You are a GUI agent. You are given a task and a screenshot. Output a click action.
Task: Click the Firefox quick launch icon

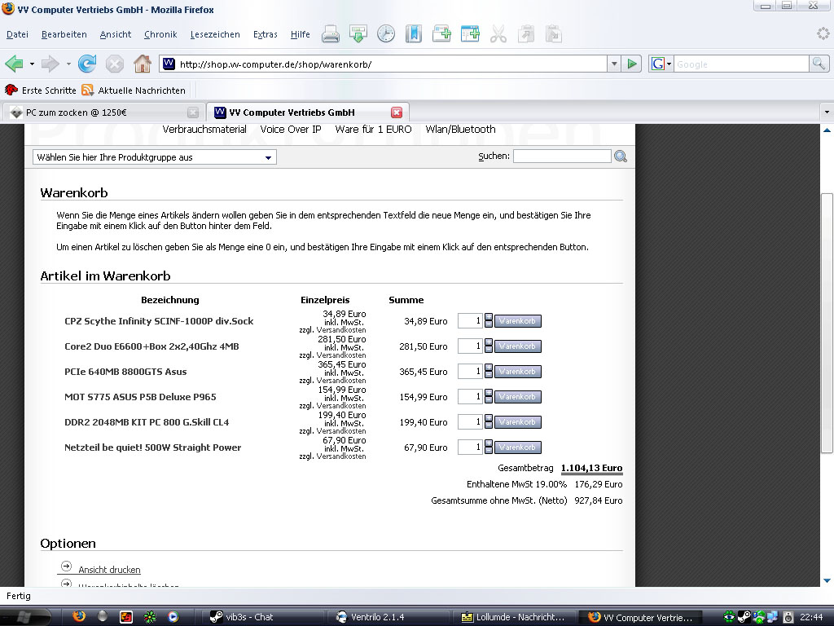click(x=79, y=616)
